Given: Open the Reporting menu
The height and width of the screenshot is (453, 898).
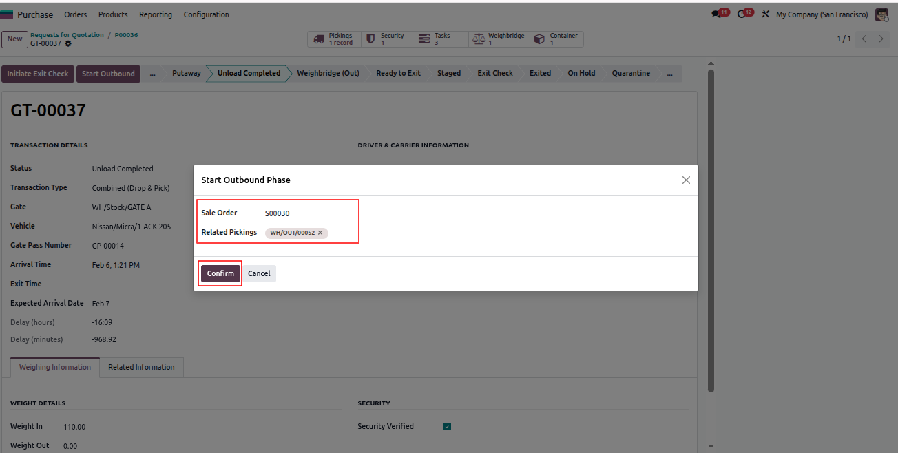Looking at the screenshot, I should tap(156, 14).
